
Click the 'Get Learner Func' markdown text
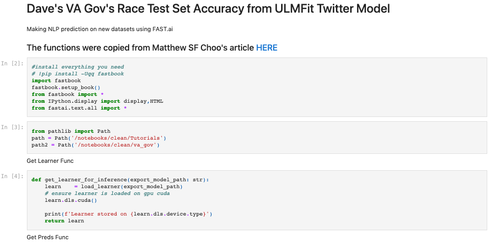pos(50,161)
